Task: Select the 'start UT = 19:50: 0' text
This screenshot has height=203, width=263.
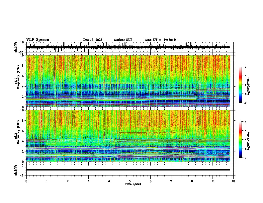Action: pyautogui.click(x=160, y=40)
